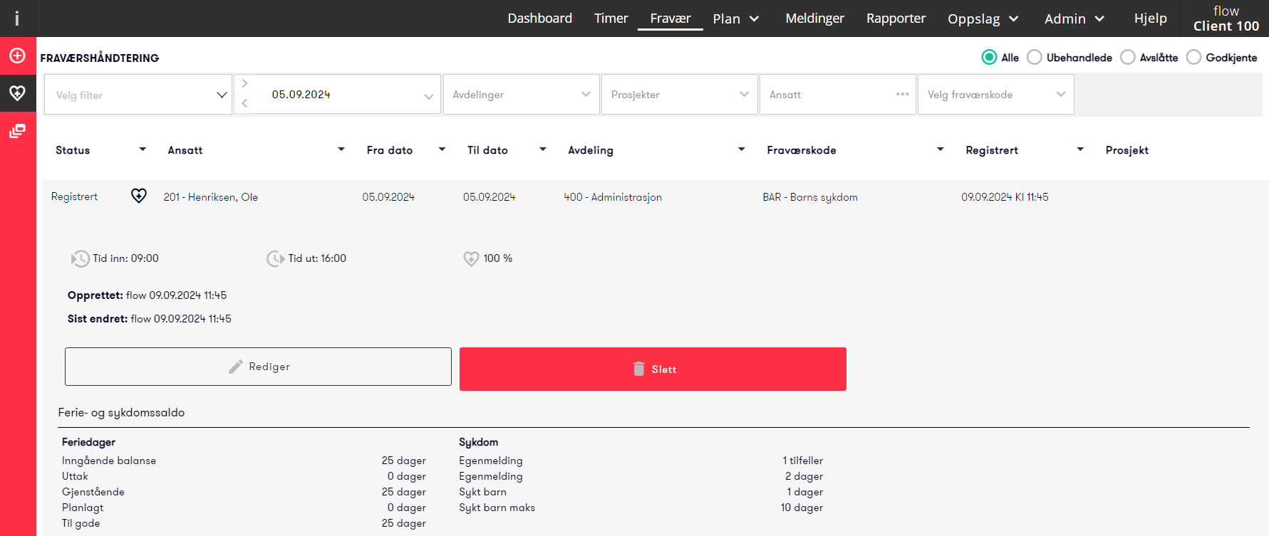Open Fraværskode column filter arrow
Screen dimensions: 1269x536
(941, 149)
